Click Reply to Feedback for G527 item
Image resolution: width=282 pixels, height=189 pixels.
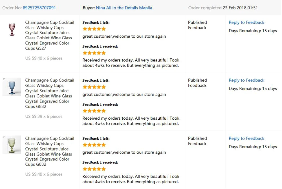pyautogui.click(x=246, y=22)
